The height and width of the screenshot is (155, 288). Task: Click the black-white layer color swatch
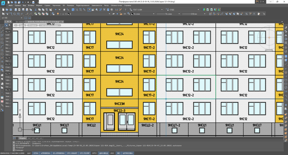point(69,14)
